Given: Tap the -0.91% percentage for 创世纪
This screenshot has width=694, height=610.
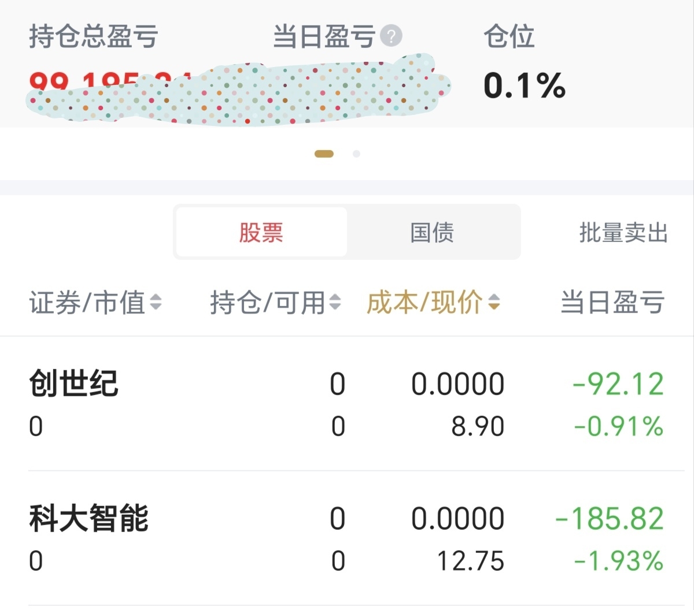Looking at the screenshot, I should pyautogui.click(x=619, y=426).
